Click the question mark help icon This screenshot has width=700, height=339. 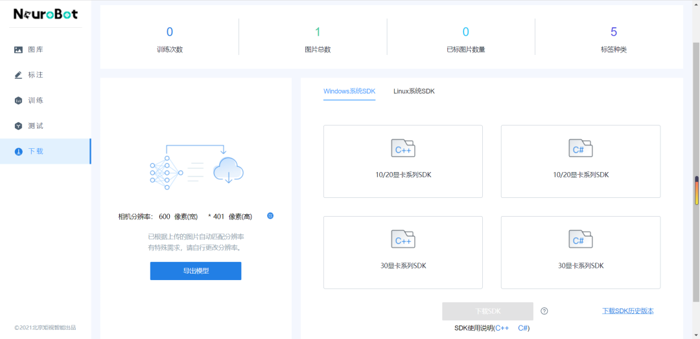544,311
